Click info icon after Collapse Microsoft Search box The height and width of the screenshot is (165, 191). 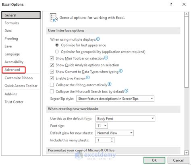[x=126, y=91]
